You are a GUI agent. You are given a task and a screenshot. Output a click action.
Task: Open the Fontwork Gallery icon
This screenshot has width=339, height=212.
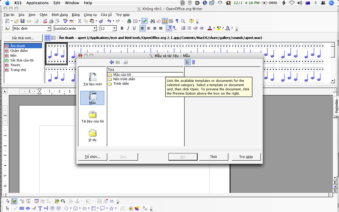coord(131,208)
